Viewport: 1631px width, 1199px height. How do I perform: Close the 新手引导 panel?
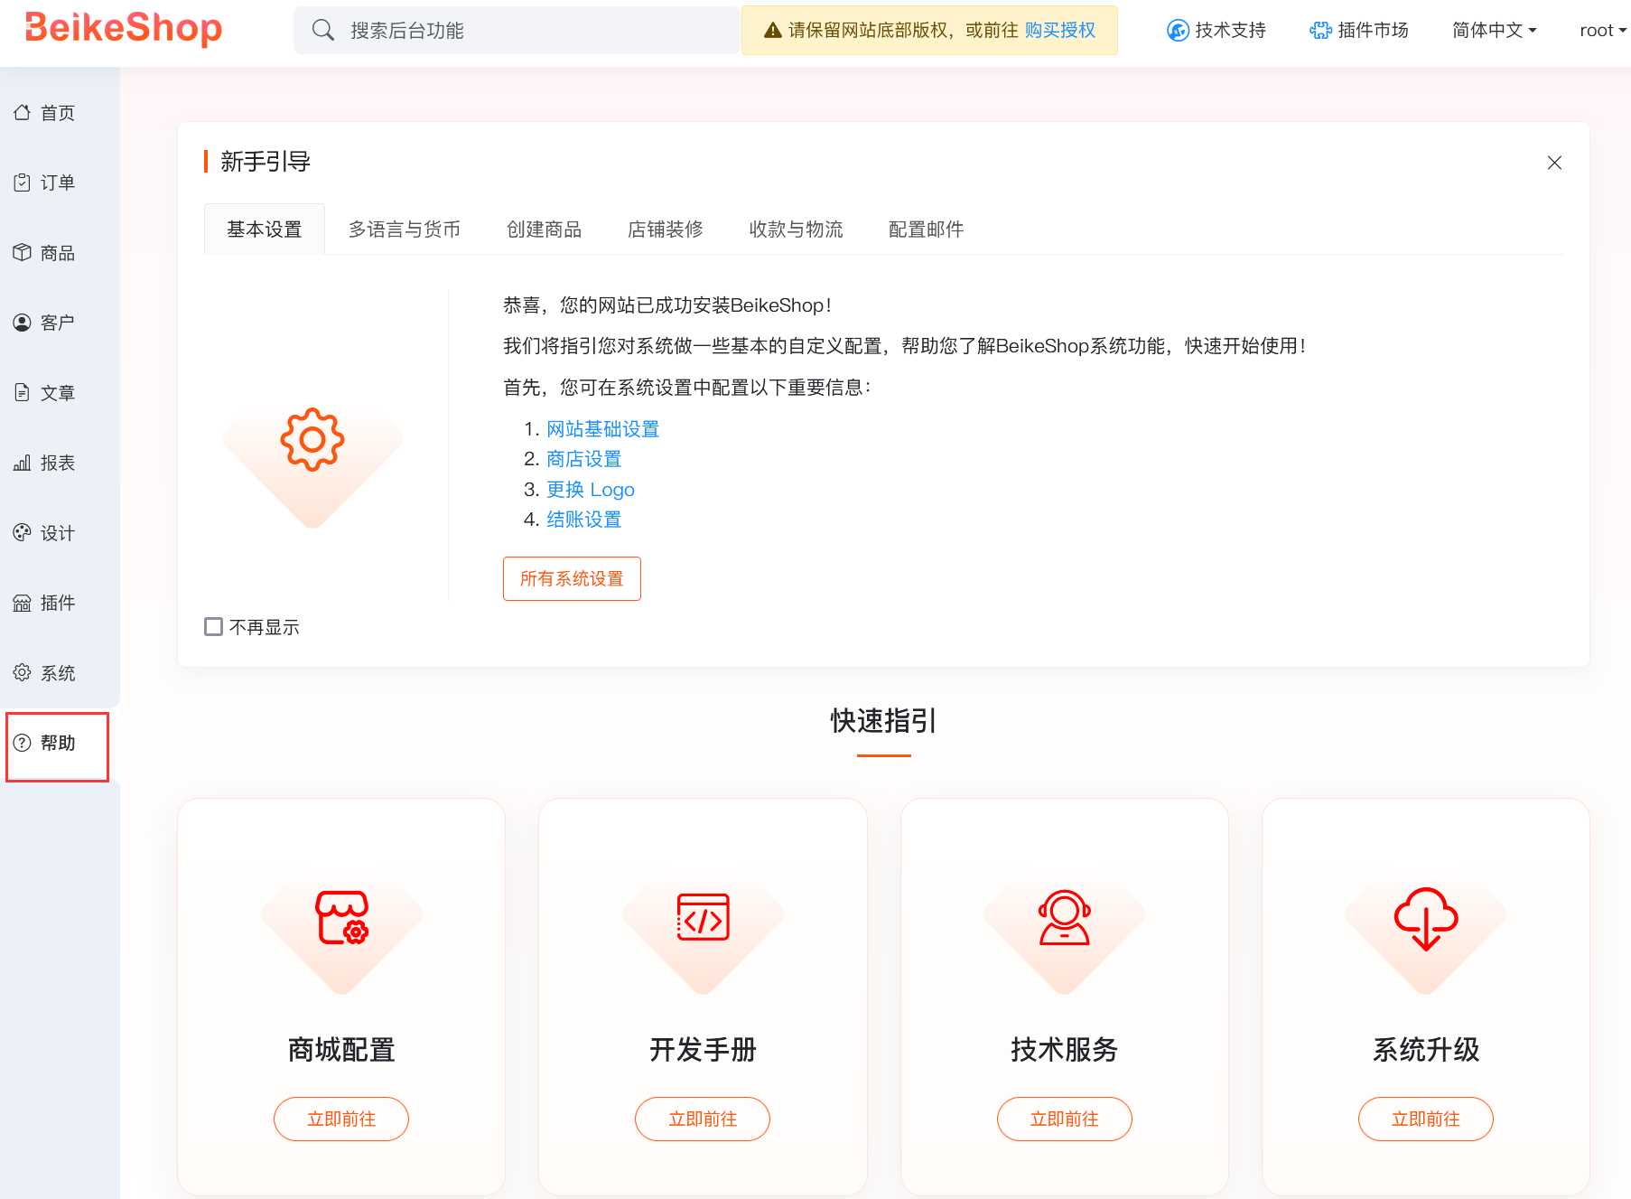(x=1554, y=163)
